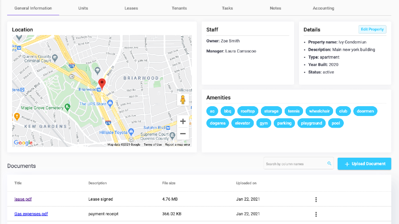The height and width of the screenshot is (224, 399).
Task: Open the lease.pdf document link
Action: coord(23,199)
